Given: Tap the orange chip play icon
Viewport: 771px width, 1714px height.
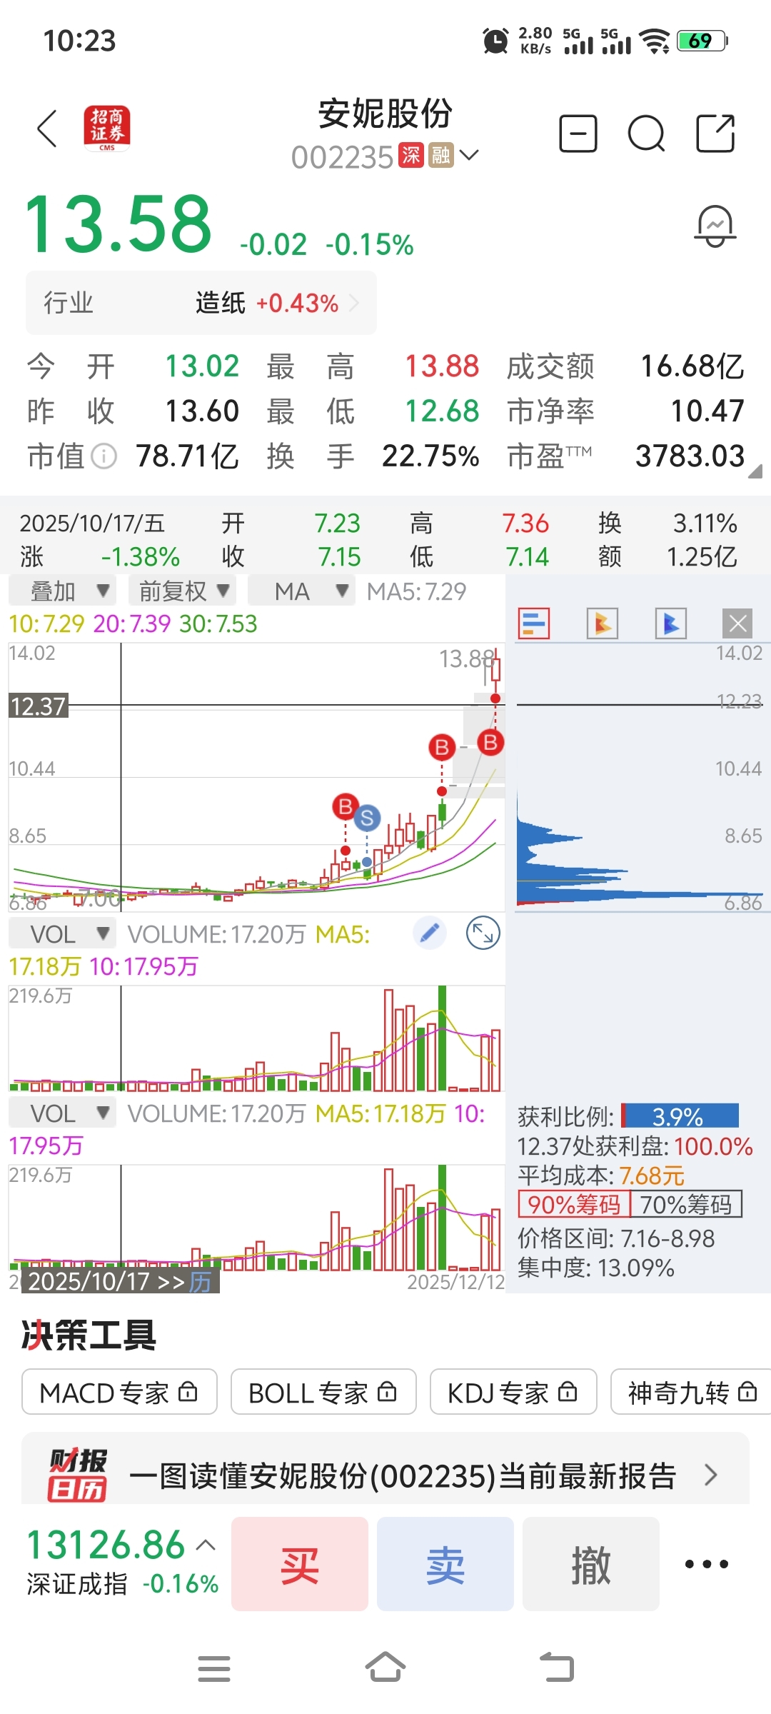Looking at the screenshot, I should (x=603, y=623).
